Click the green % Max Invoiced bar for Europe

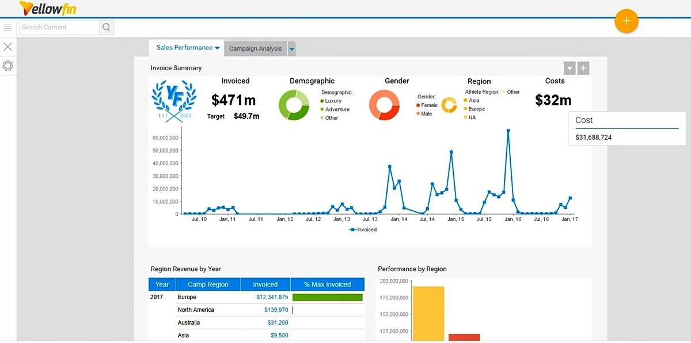point(328,297)
